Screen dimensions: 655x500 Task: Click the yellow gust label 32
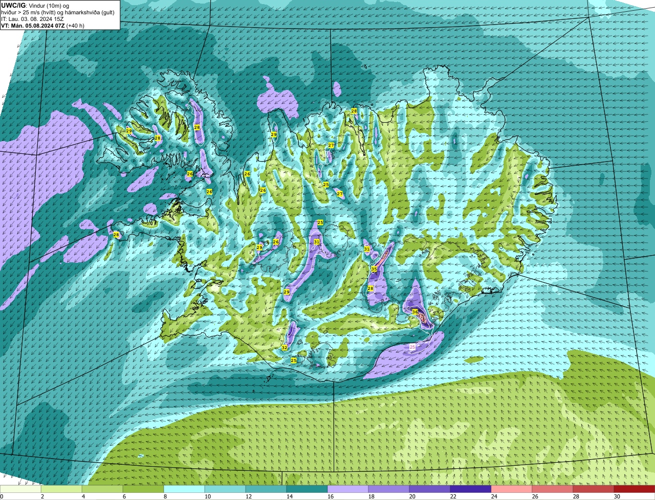pyautogui.click(x=285, y=348)
